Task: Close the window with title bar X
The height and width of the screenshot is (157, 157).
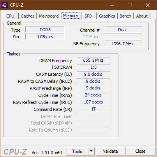Action: pyautogui.click(x=148, y=5)
